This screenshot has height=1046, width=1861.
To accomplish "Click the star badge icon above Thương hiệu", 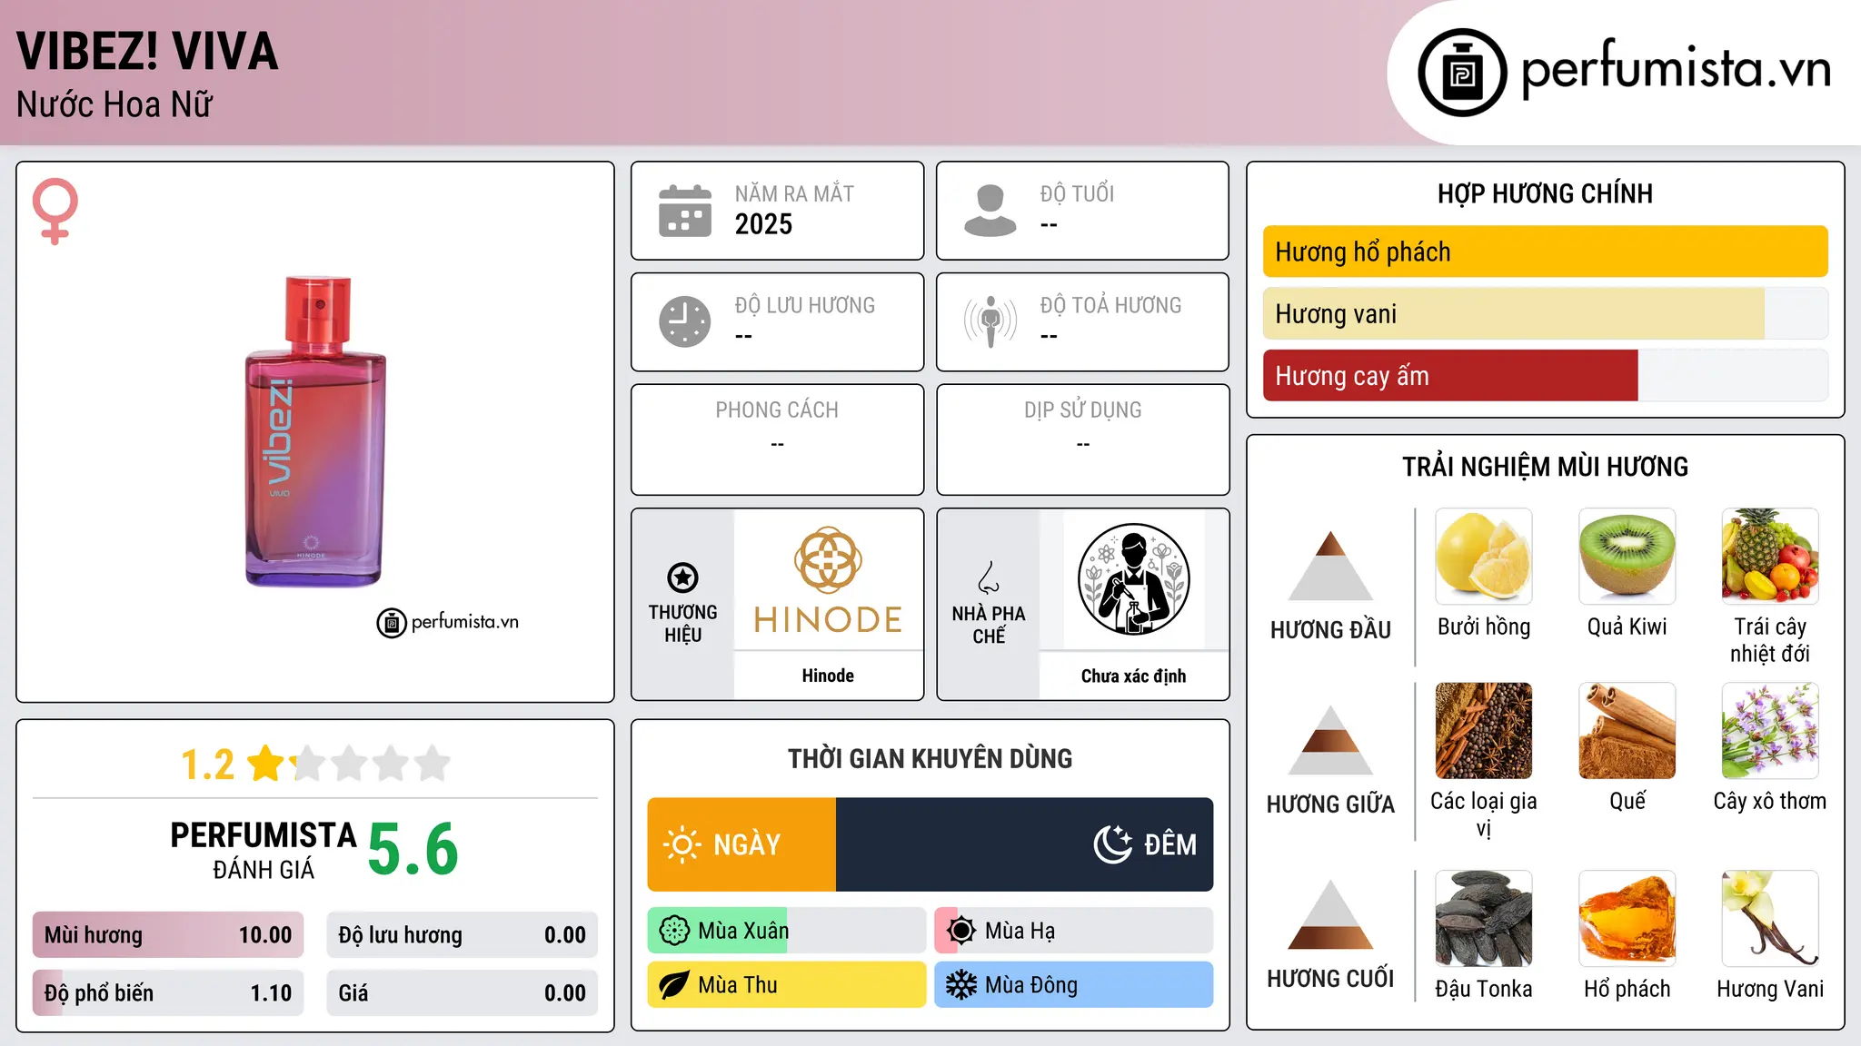I will click(x=682, y=577).
